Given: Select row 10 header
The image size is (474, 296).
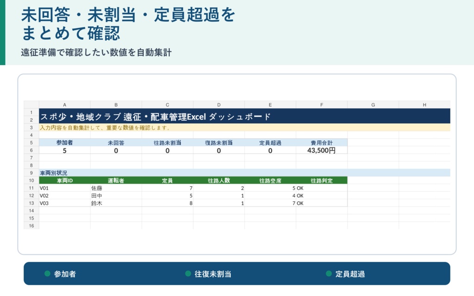Looking at the screenshot, I should [x=31, y=180].
